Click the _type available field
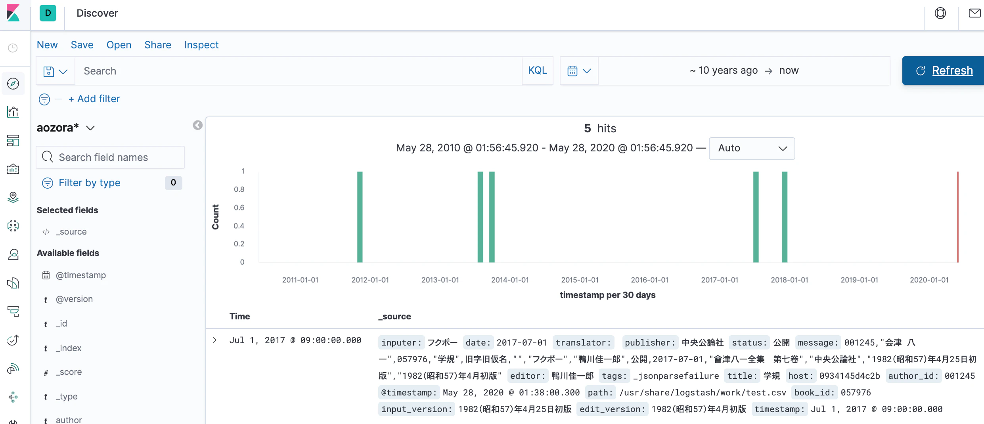The height and width of the screenshot is (424, 984). pyautogui.click(x=67, y=397)
